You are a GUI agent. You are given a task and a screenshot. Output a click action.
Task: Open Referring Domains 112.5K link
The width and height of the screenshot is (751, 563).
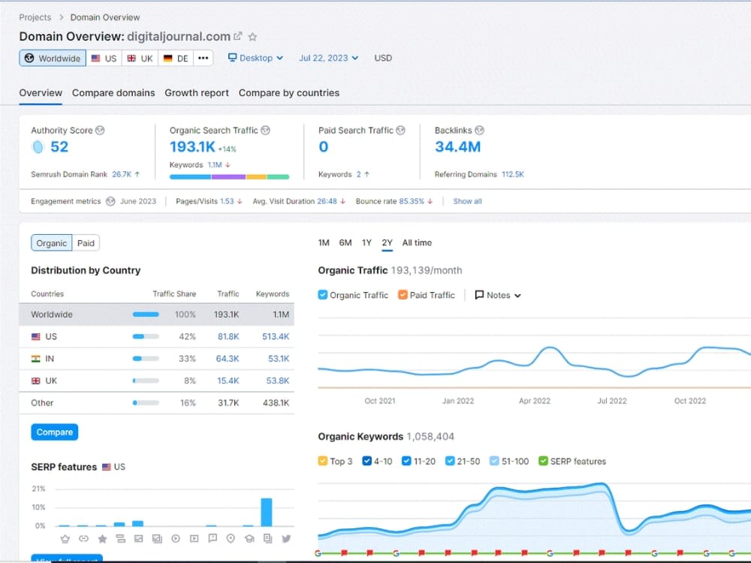pyautogui.click(x=513, y=174)
